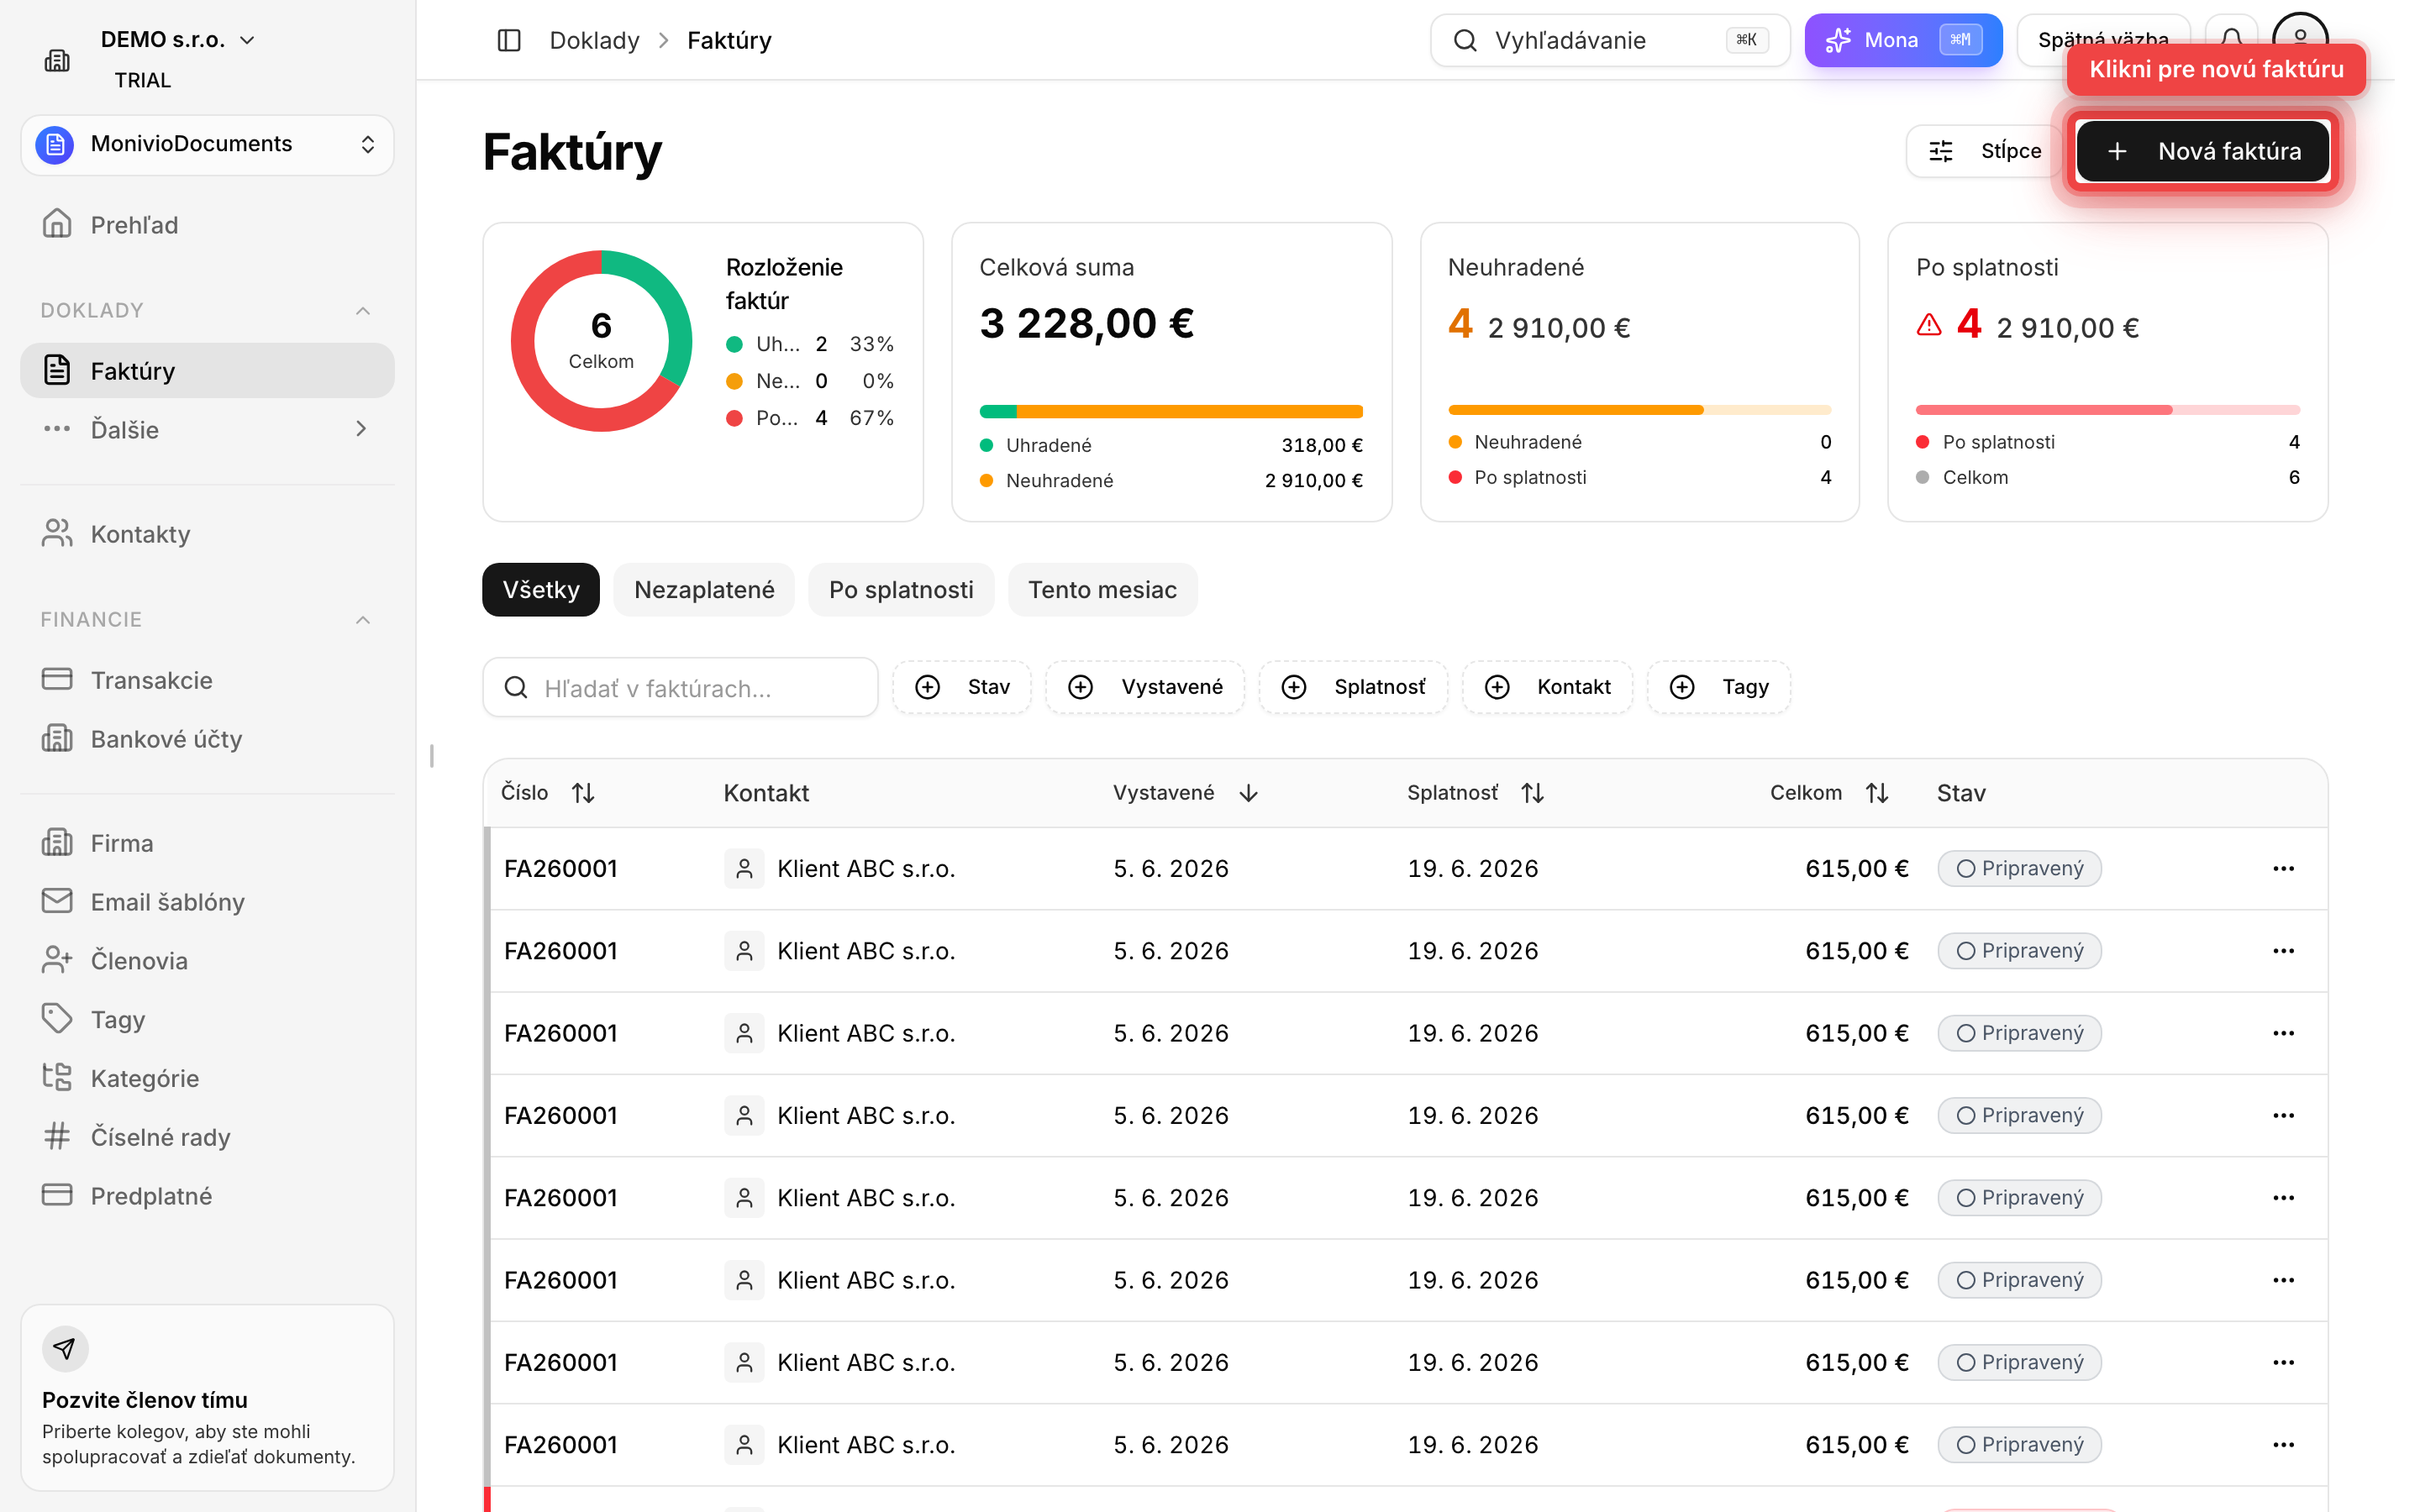This screenshot has width=2420, height=1512.
Task: Go to Prehľad in the sidebar
Action: 207,224
